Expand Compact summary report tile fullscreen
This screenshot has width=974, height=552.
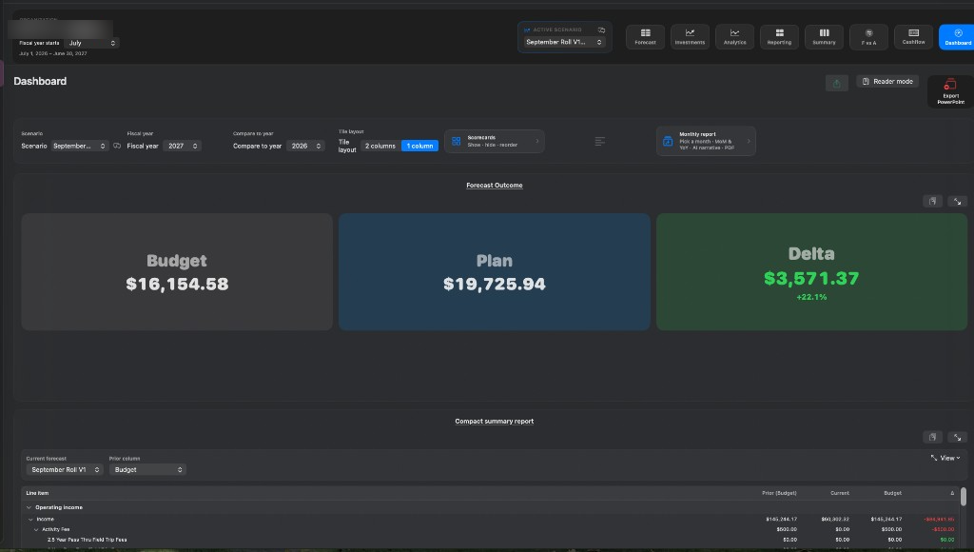point(957,438)
